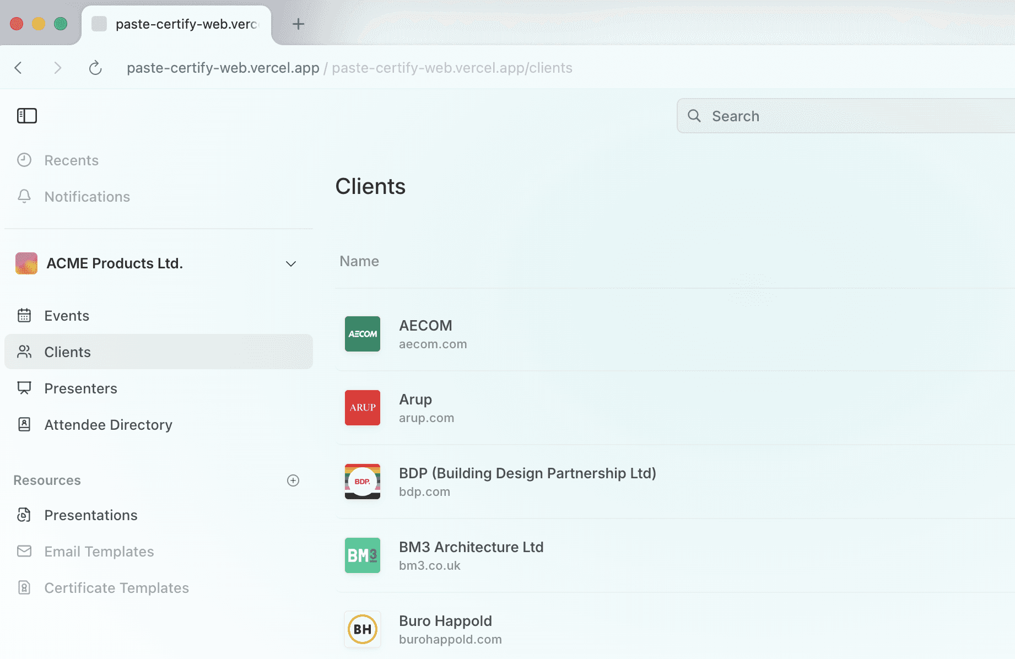The image size is (1015, 659).
Task: Click the aecom.com domain text
Action: coord(433,344)
